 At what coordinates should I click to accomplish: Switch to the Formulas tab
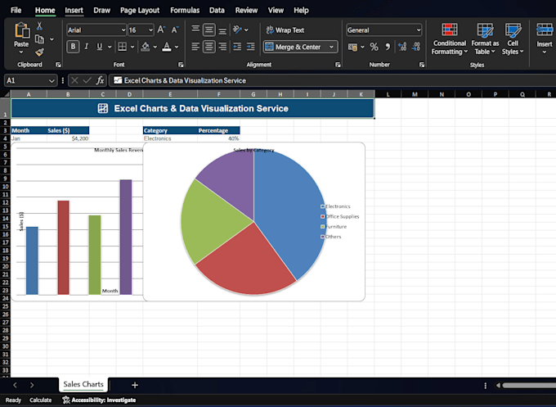click(185, 11)
